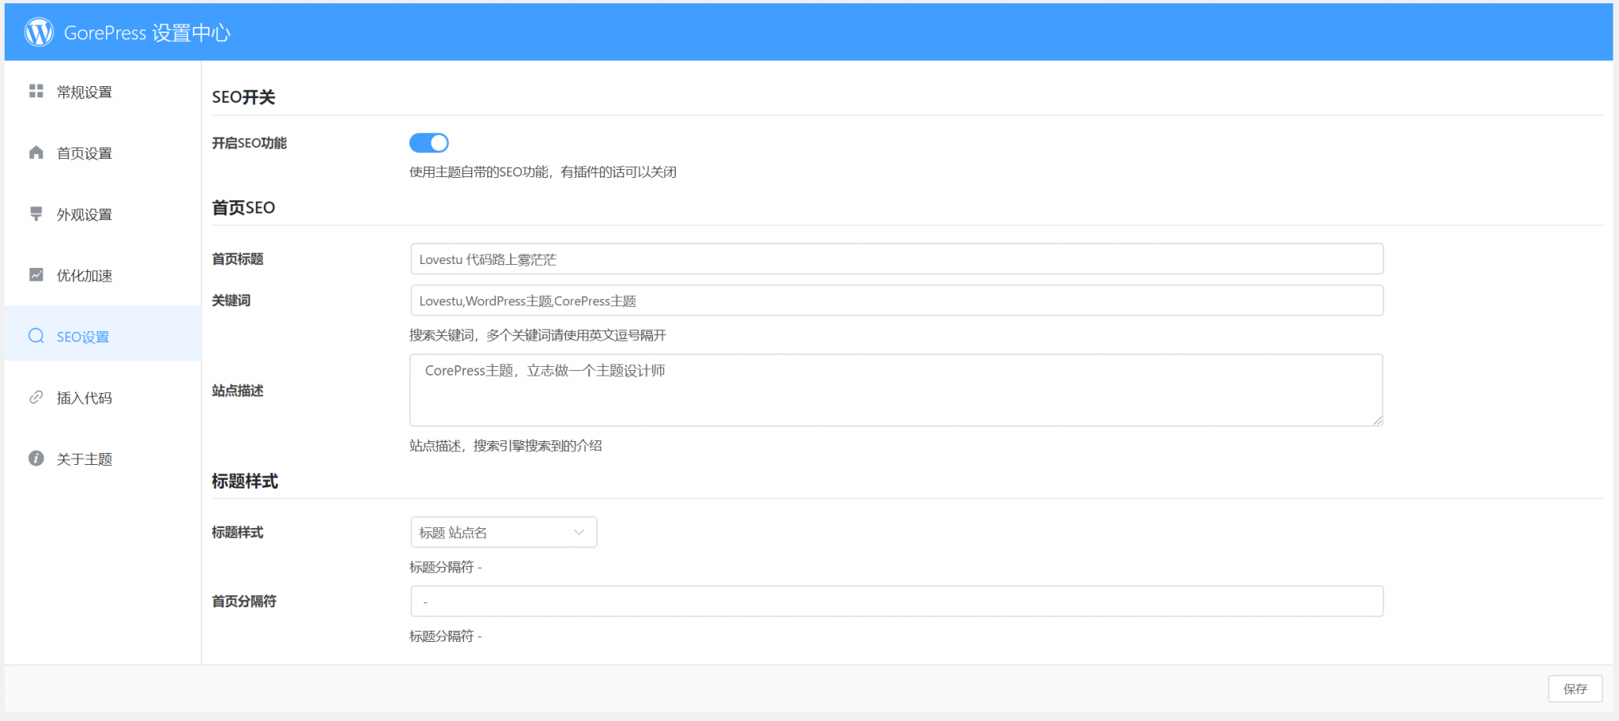Switch to 优化加速 settings
Screen dimensions: 1619x721
tap(103, 275)
